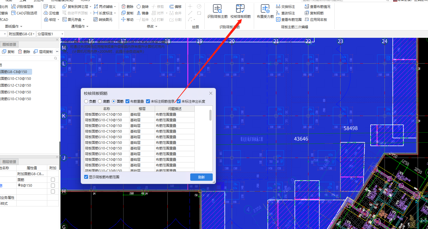This screenshot has width=428, height=229.
Task: Open the 云检查 tool
Action: click(51, 13)
